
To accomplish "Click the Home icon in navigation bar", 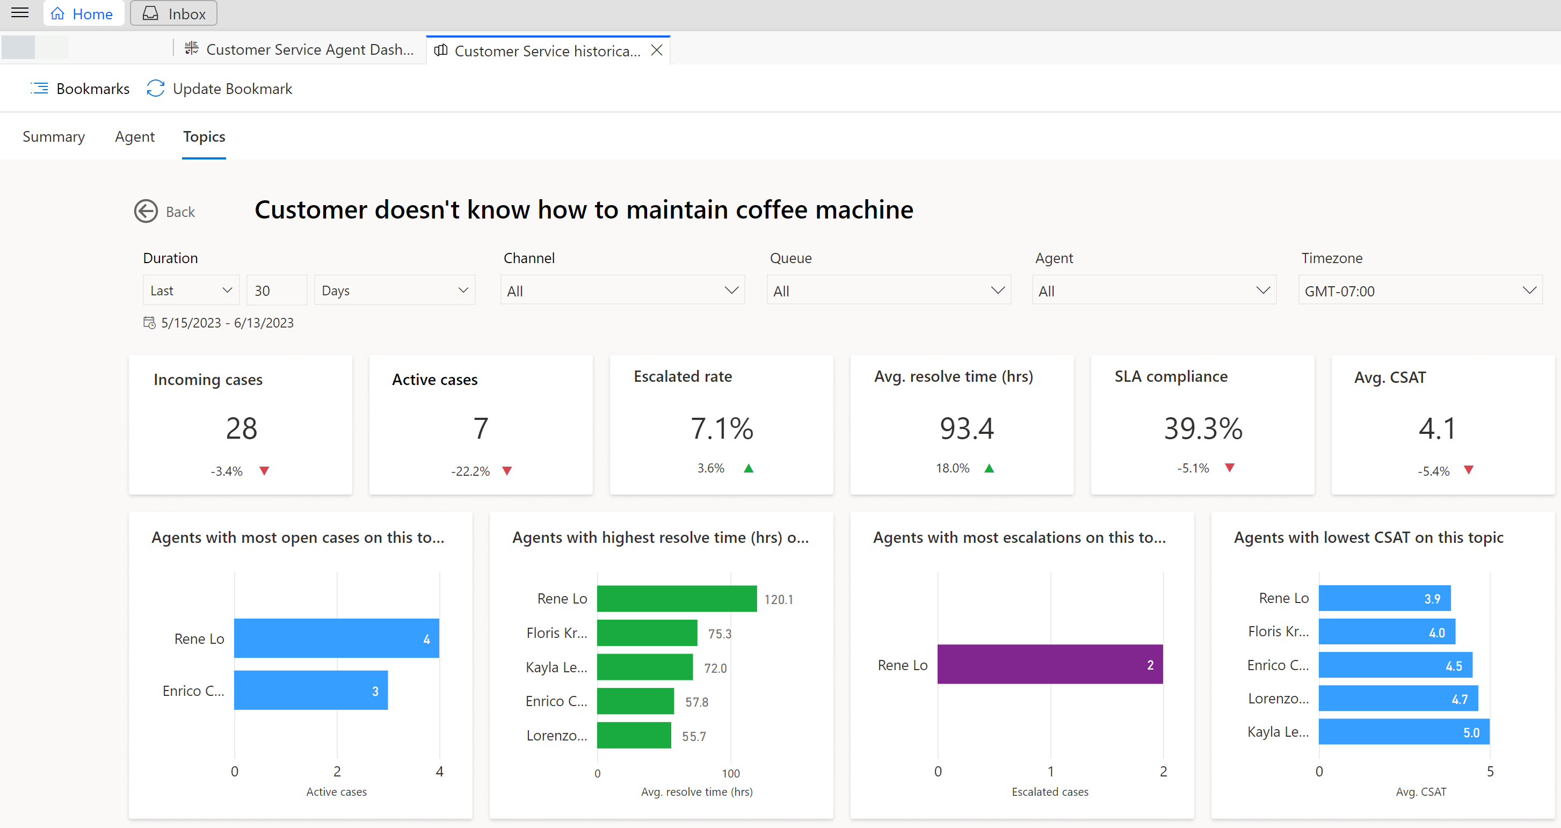I will pos(58,13).
